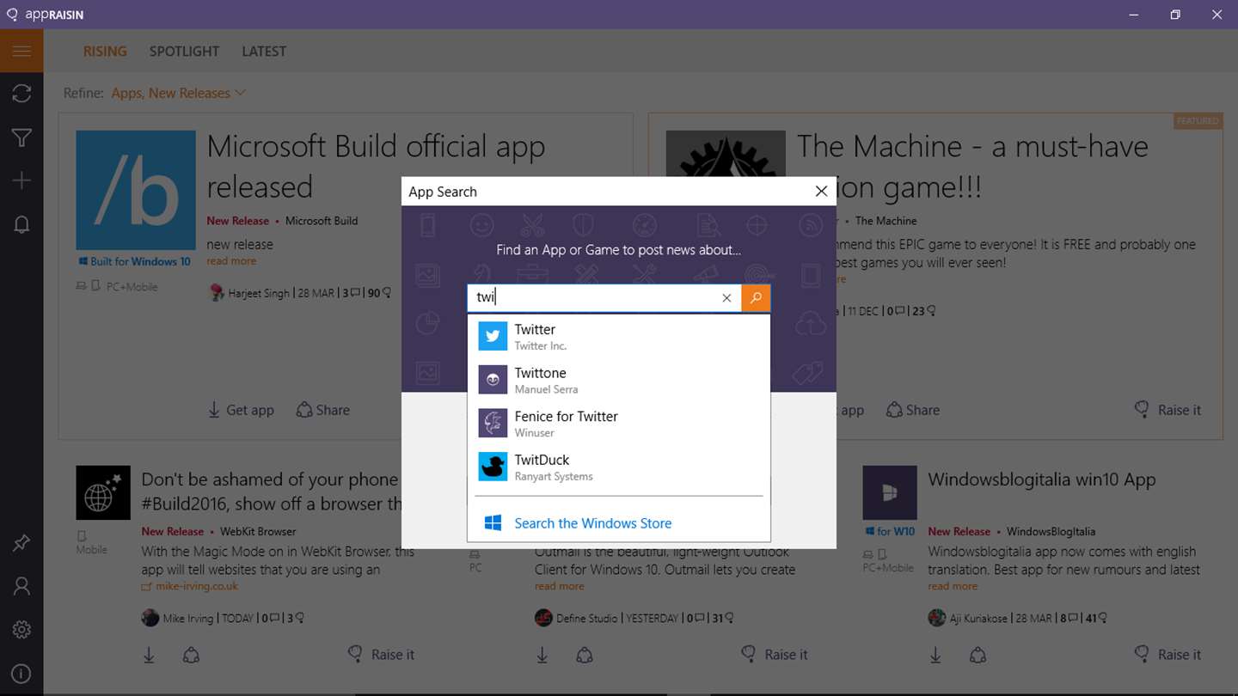Click read more under Outmail description
The height and width of the screenshot is (696, 1238).
pyautogui.click(x=559, y=586)
